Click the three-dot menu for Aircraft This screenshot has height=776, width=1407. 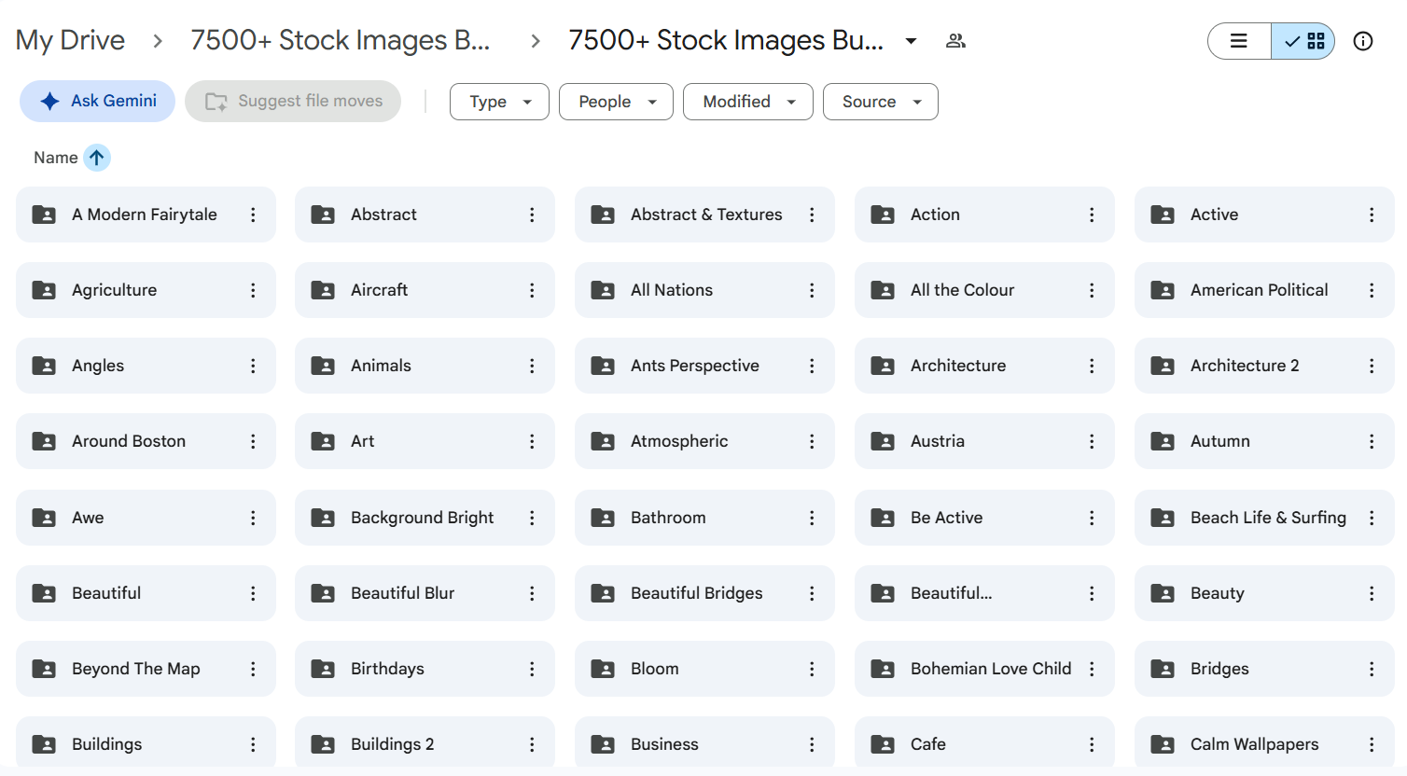532,290
